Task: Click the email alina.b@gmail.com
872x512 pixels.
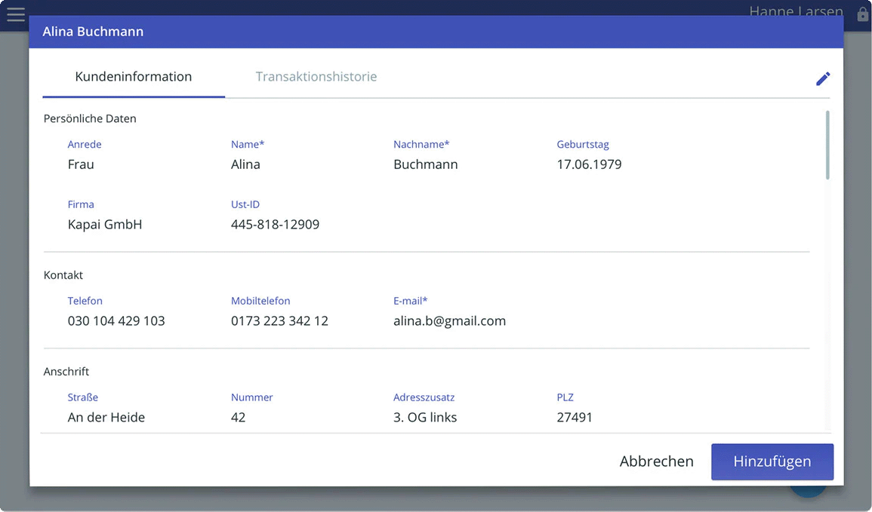Action: point(449,321)
